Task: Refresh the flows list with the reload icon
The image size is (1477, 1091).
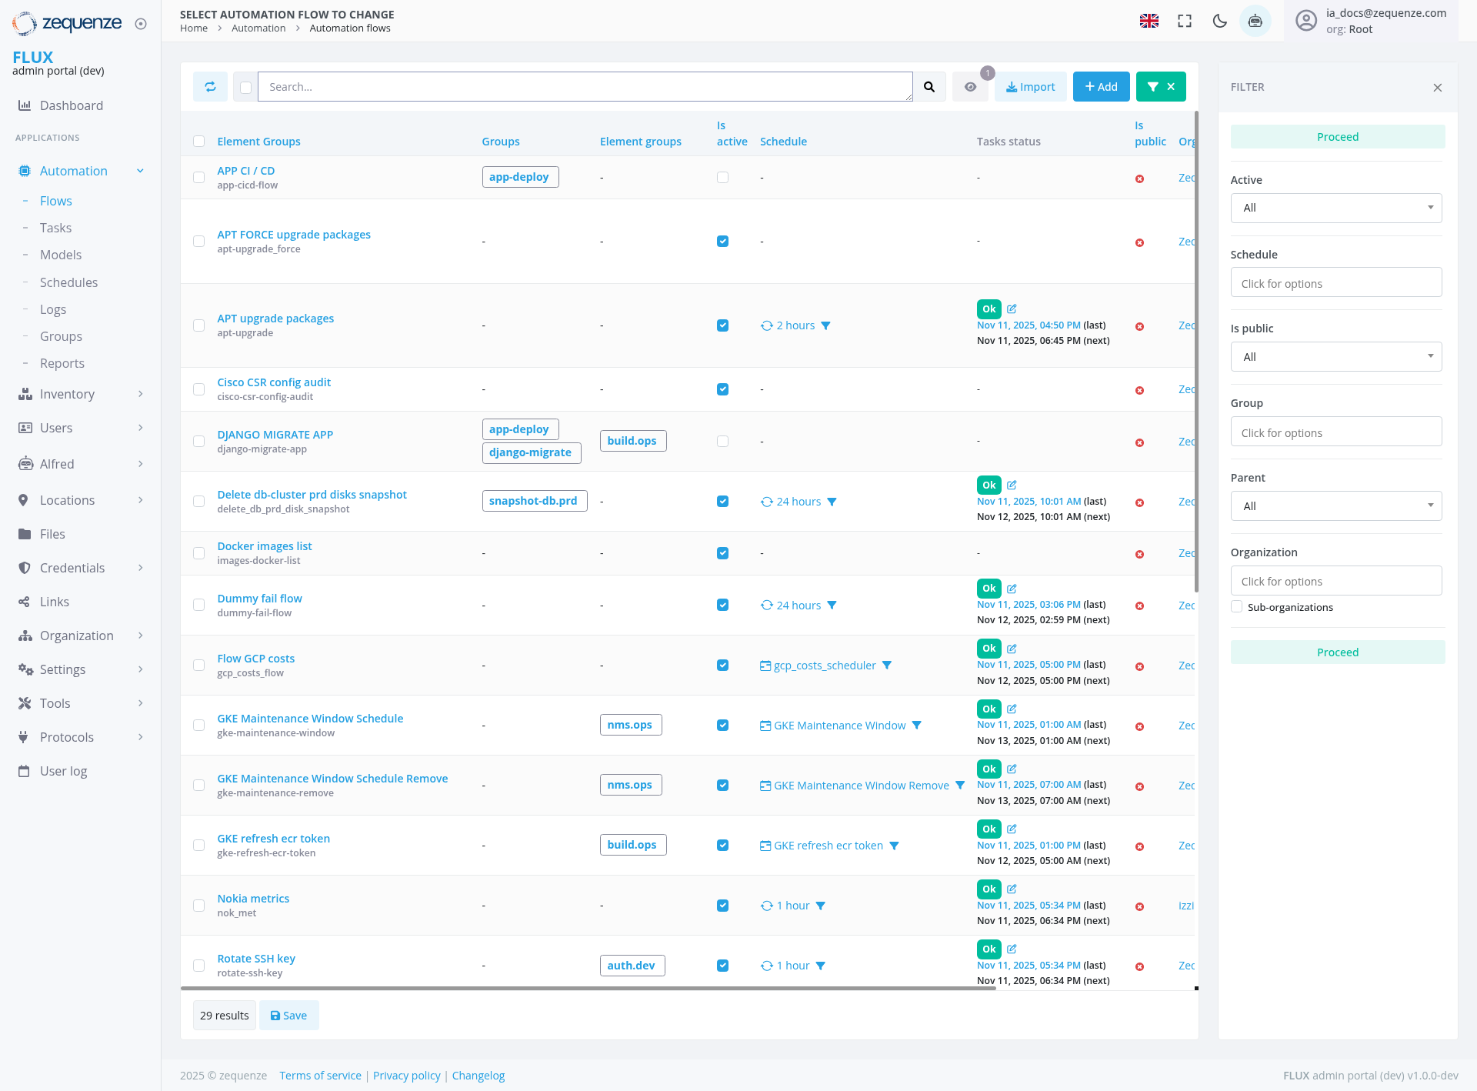Action: (x=210, y=86)
